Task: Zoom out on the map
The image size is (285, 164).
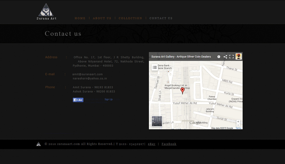Action: pos(238,125)
